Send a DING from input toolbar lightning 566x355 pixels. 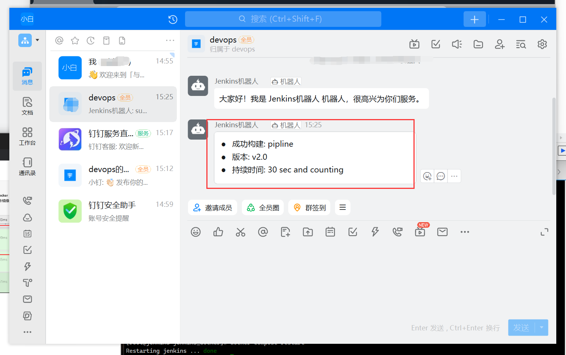(x=375, y=232)
